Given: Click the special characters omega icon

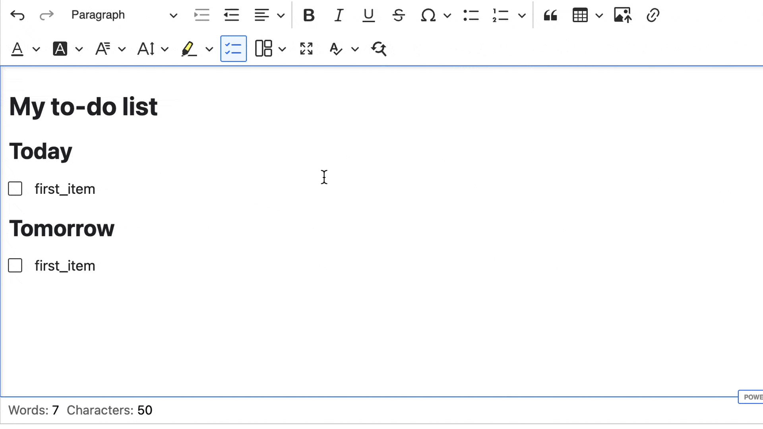Looking at the screenshot, I should pyautogui.click(x=428, y=15).
